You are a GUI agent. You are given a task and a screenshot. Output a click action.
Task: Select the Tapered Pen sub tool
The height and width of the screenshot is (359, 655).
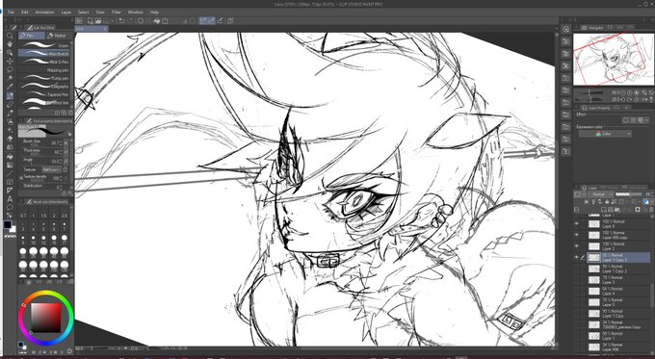tap(44, 94)
